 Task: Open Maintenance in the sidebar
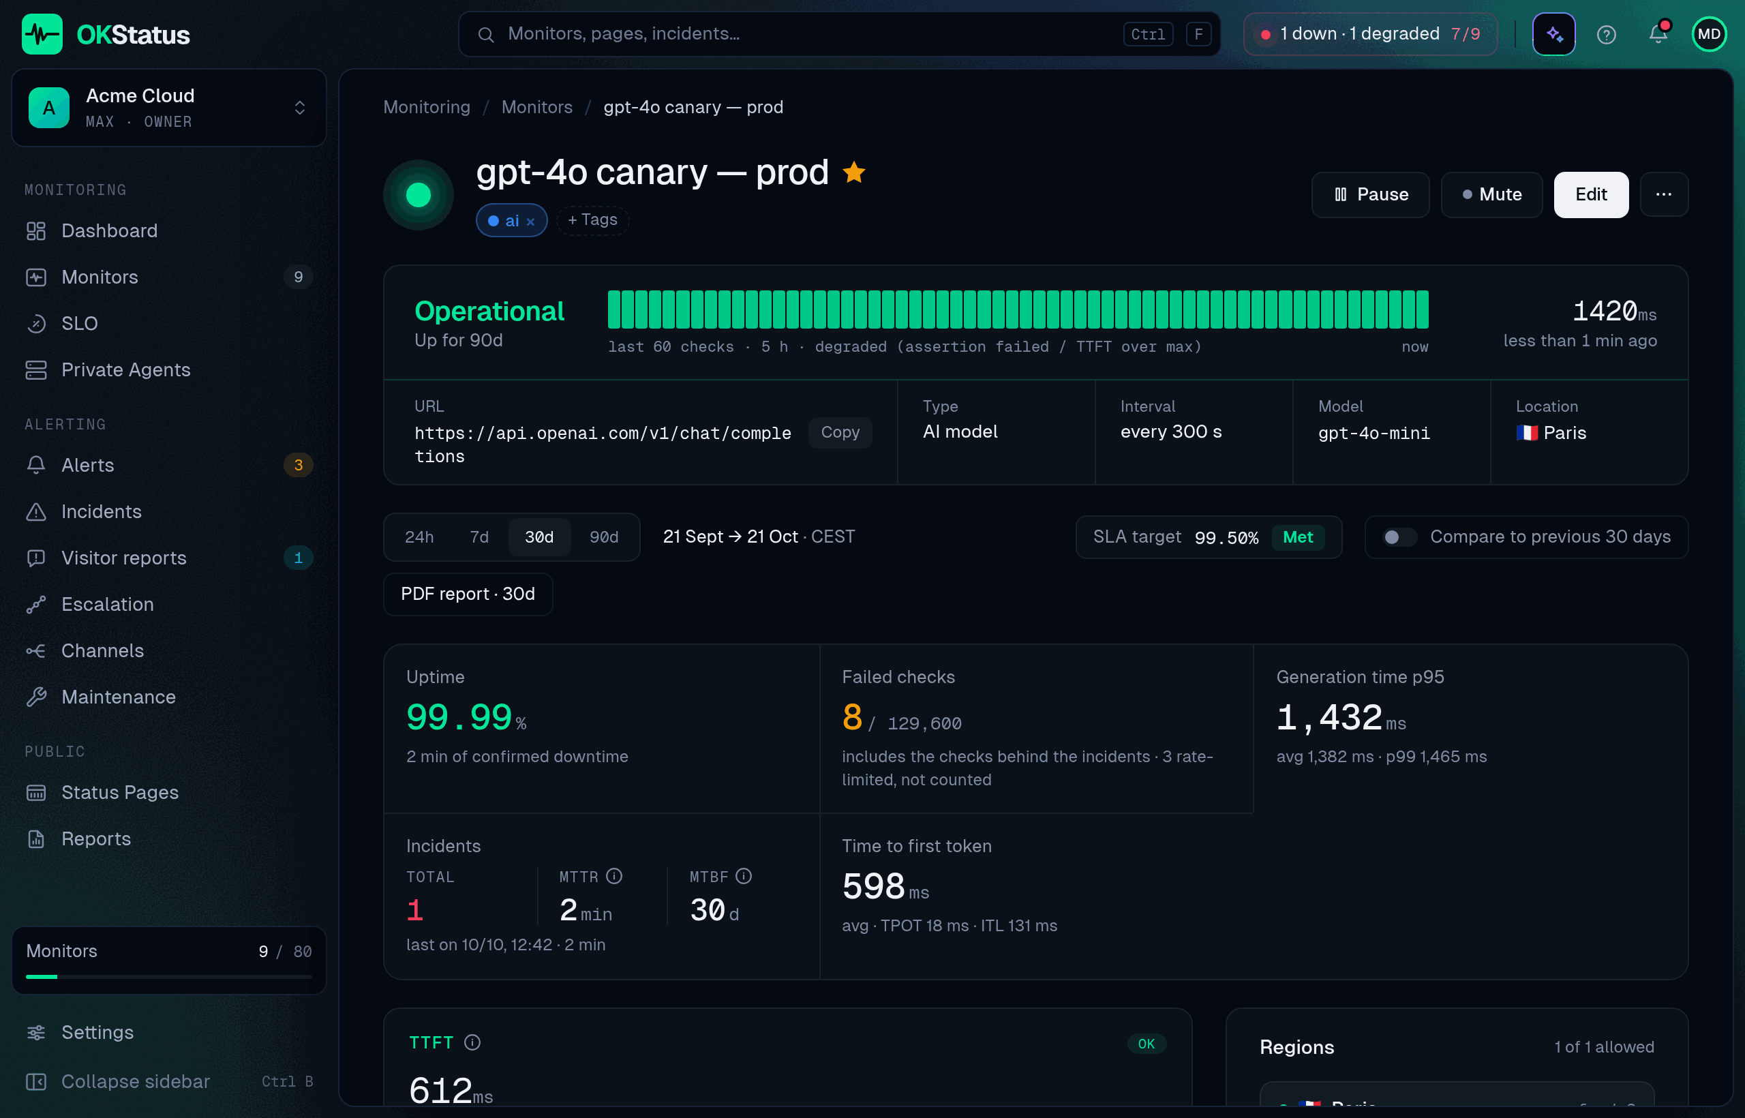168,697
